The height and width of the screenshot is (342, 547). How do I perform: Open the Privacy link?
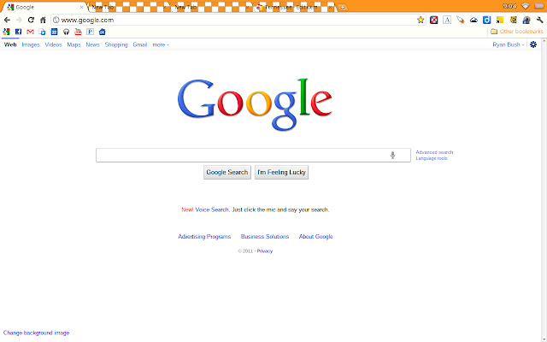265,251
